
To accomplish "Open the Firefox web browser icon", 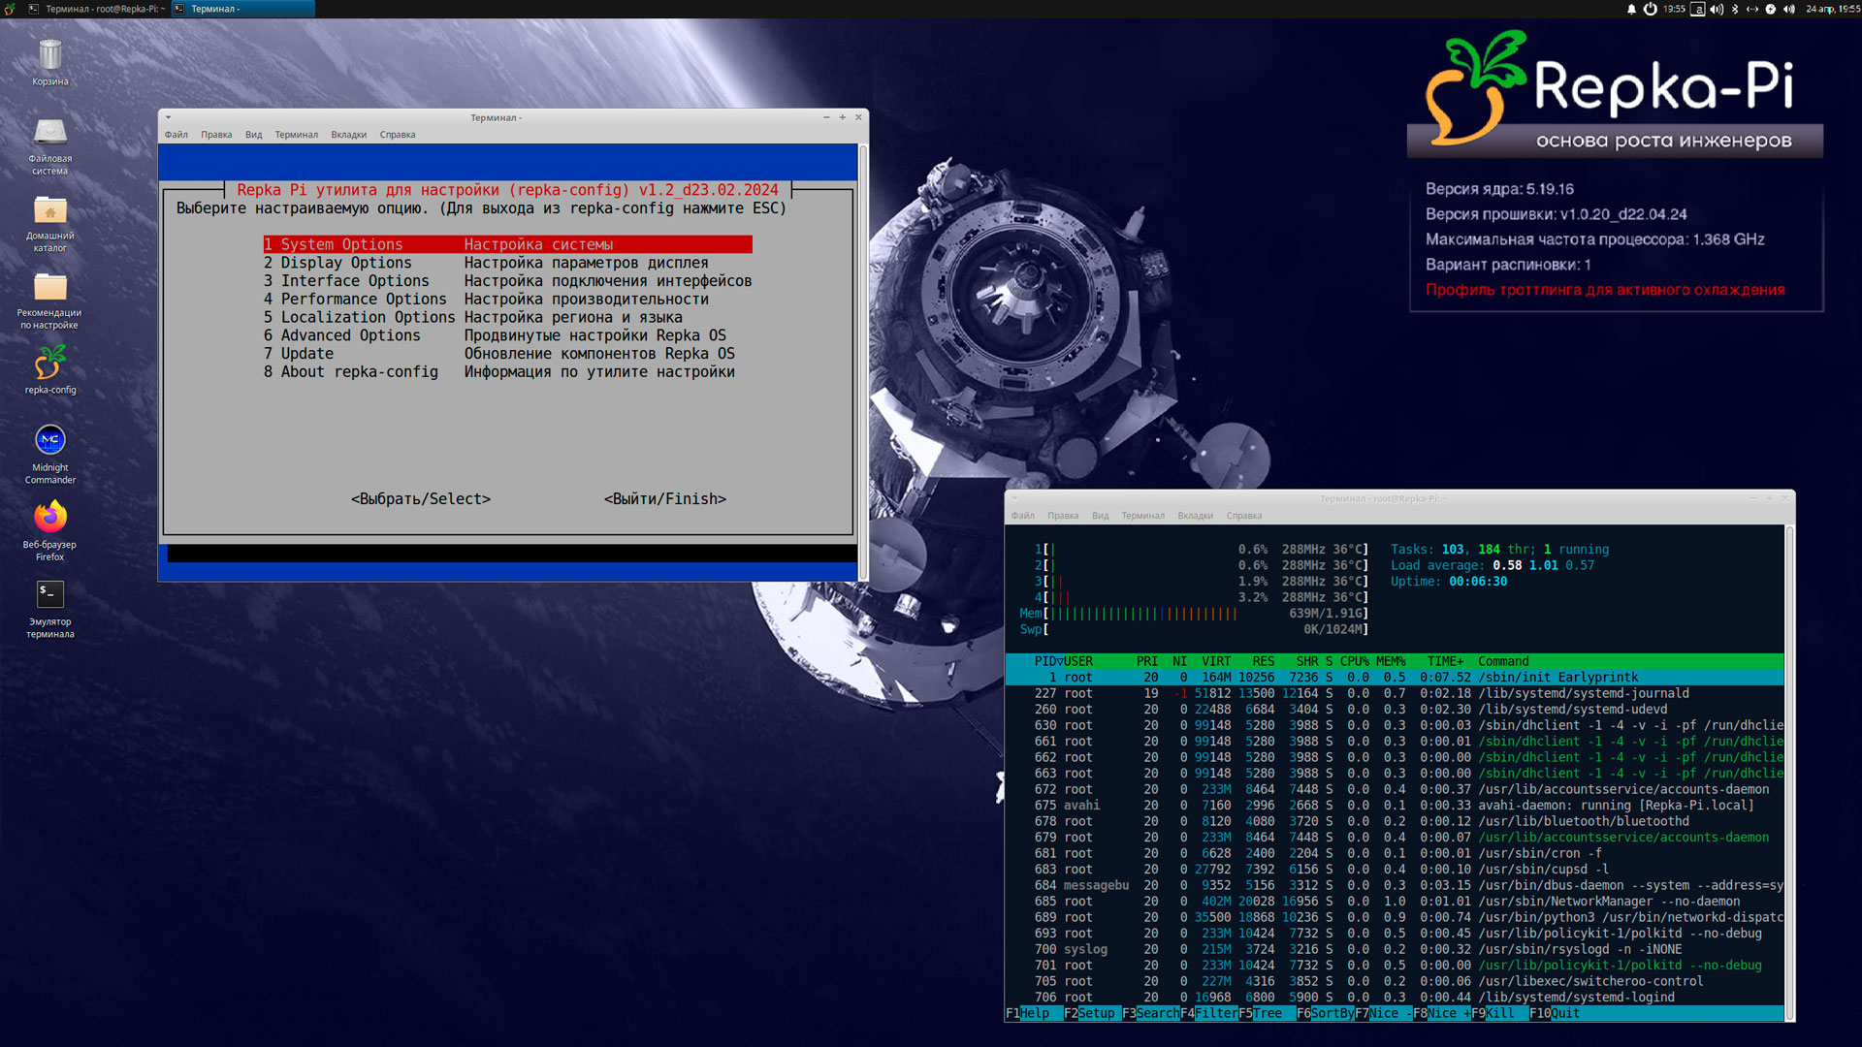I will click(x=49, y=518).
